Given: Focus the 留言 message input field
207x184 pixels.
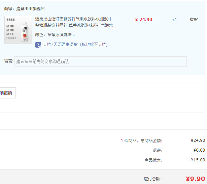Looking at the screenshot, I should 100,61.
